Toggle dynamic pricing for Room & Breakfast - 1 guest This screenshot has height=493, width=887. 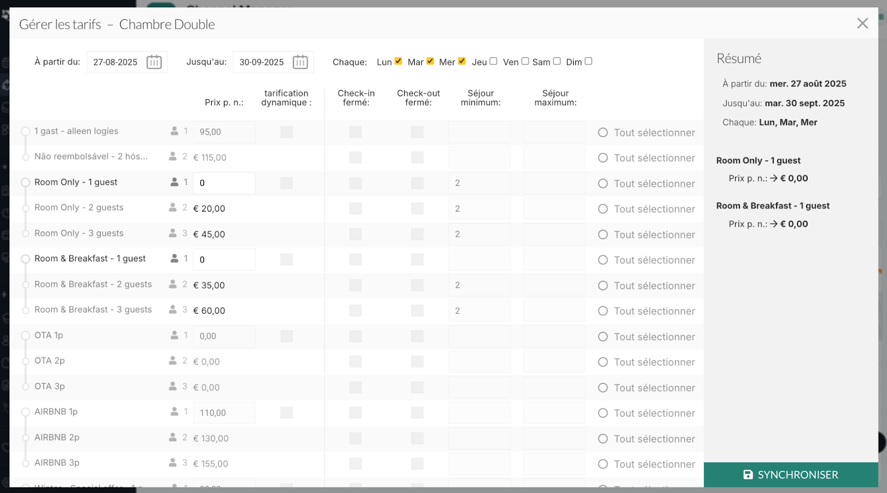pos(287,259)
